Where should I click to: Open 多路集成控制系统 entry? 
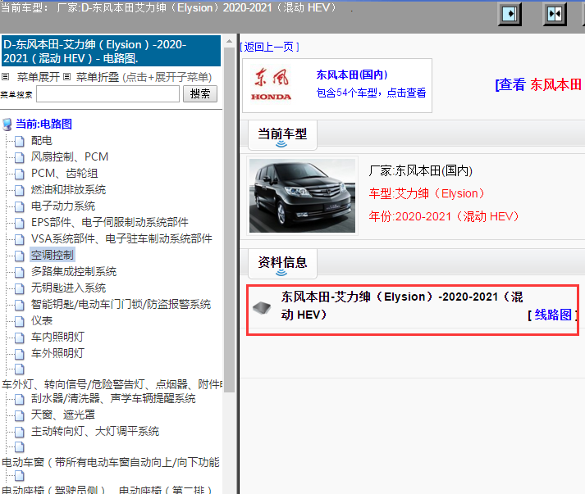pyautogui.click(x=74, y=272)
